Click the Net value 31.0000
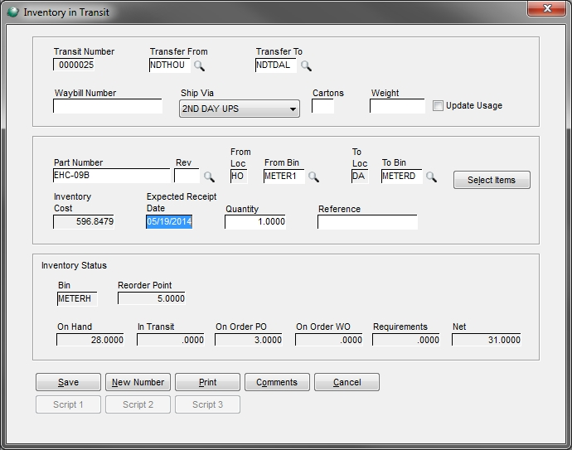This screenshot has width=572, height=450. click(487, 340)
